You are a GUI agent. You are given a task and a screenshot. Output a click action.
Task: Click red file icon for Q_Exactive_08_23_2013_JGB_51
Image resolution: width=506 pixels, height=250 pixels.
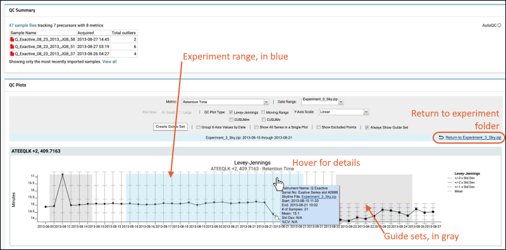click(x=12, y=46)
